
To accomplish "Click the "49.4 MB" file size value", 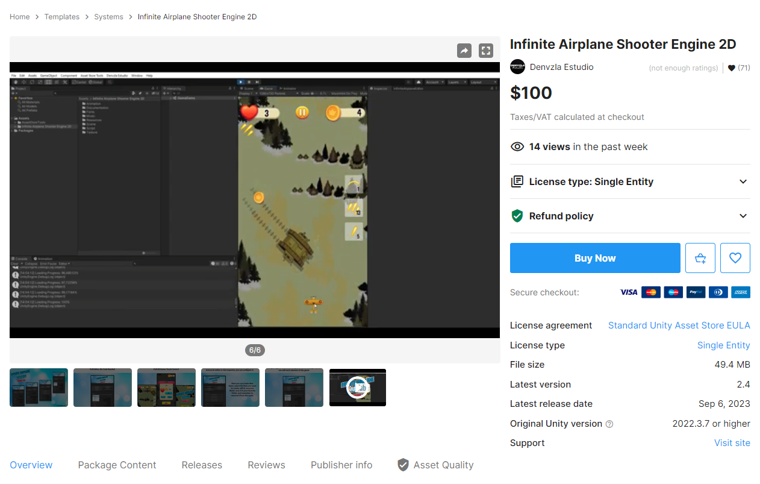I will point(732,365).
